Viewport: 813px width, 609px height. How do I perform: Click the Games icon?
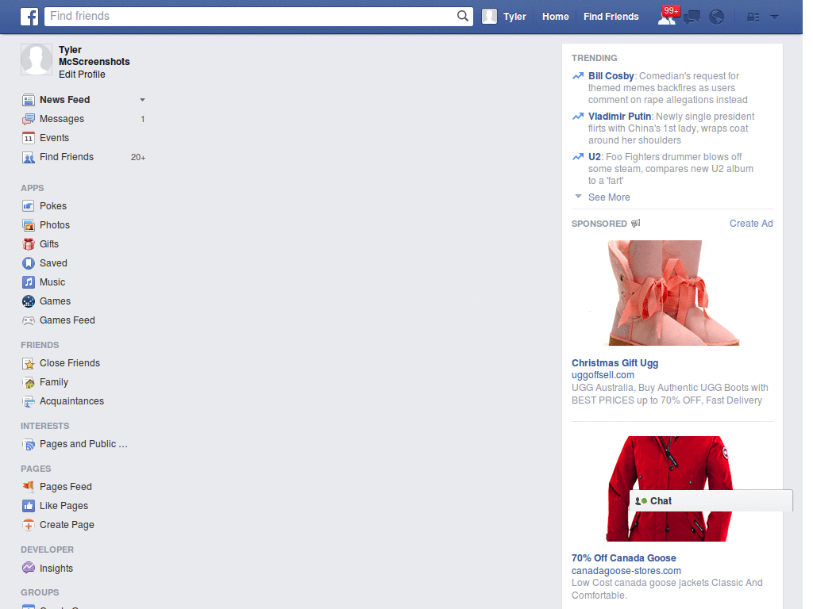click(29, 301)
